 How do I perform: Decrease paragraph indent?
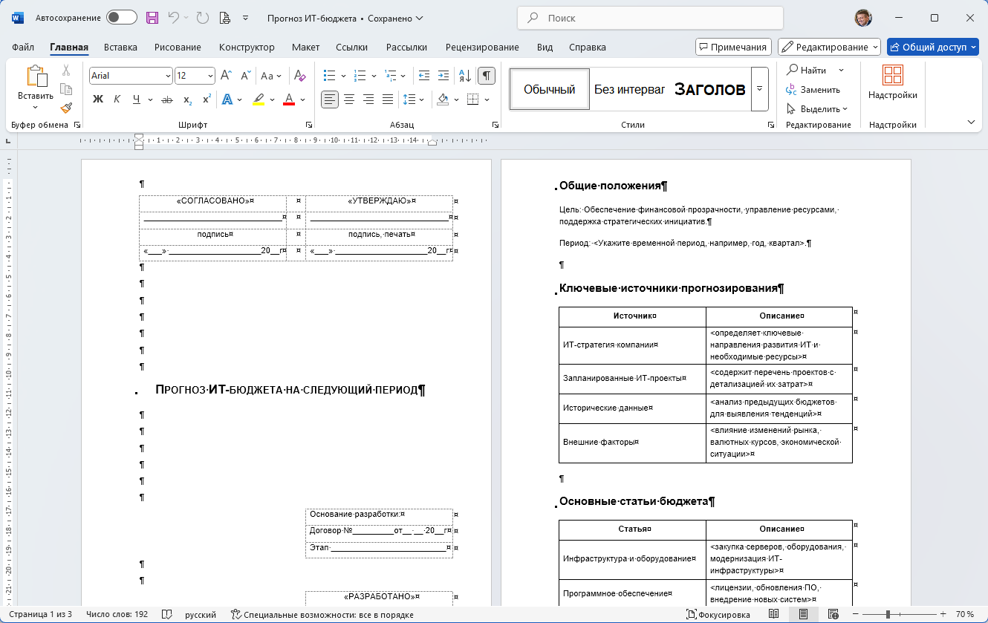pyautogui.click(x=424, y=75)
